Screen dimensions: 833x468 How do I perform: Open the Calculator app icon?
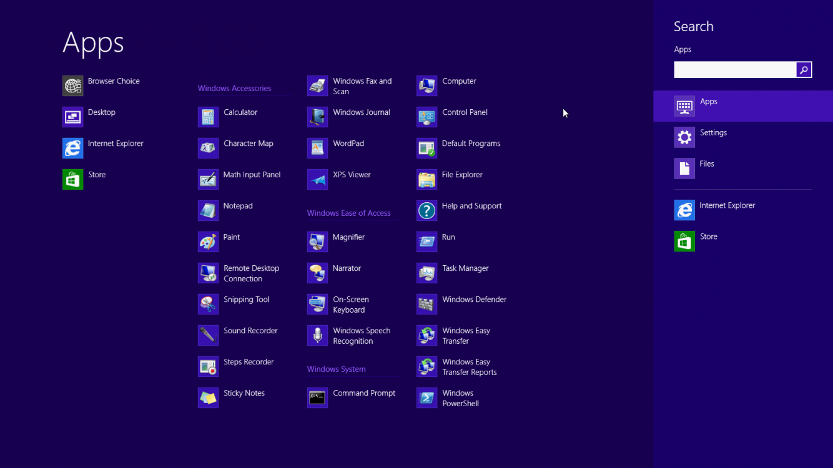(208, 117)
